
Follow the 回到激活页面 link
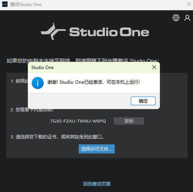pos(96,184)
